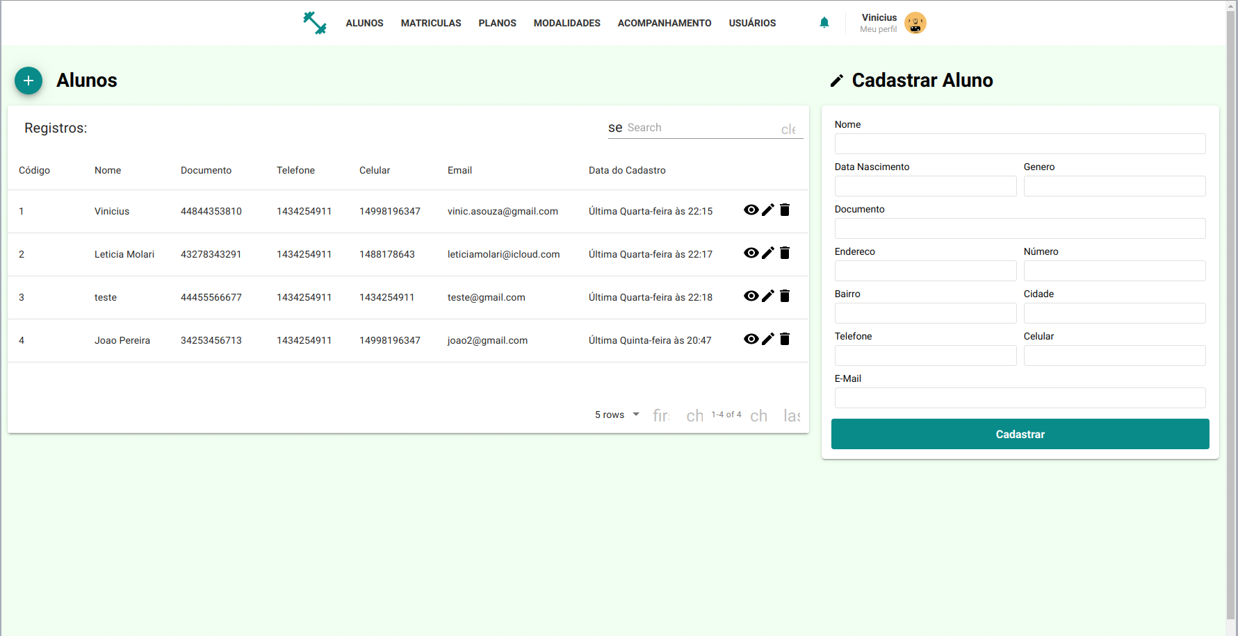Click the document number 44455566677
Viewport: 1238px width, 636px height.
(x=211, y=297)
